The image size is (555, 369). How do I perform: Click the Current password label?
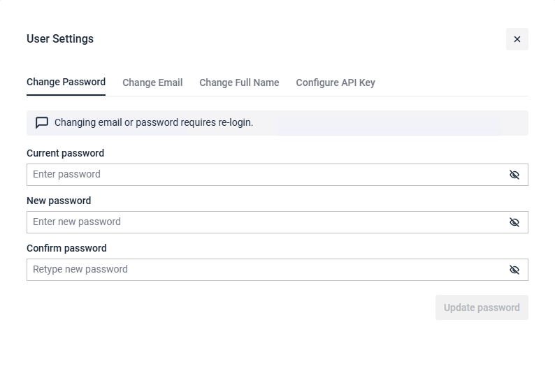pyautogui.click(x=65, y=153)
